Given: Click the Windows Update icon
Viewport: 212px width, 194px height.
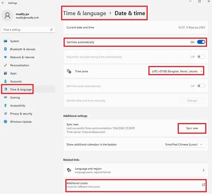Looking at the screenshot, I should point(5,122).
